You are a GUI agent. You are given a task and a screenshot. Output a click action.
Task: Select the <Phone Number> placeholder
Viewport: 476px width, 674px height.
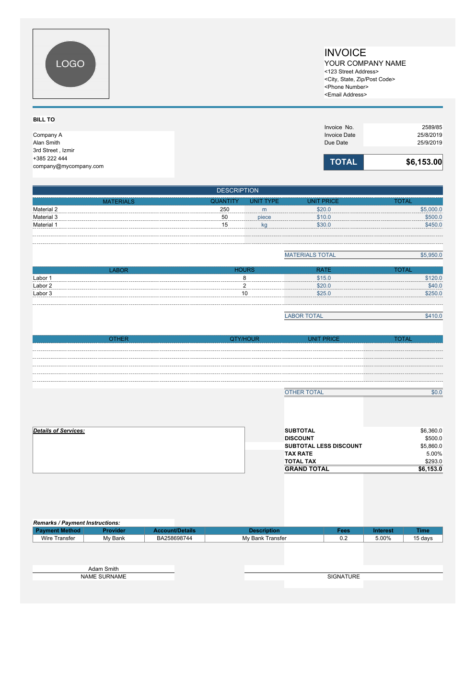click(x=346, y=87)
